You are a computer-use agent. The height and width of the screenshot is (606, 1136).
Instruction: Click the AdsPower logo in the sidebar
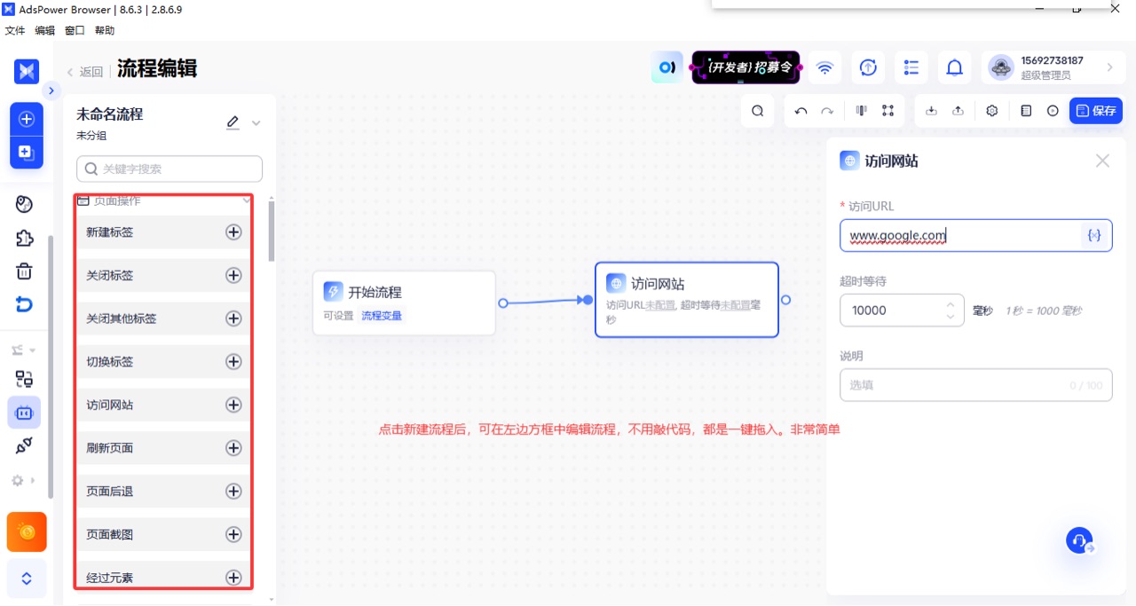[27, 72]
